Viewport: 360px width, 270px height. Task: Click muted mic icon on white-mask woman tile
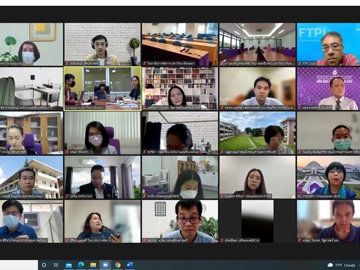coord(145,196)
